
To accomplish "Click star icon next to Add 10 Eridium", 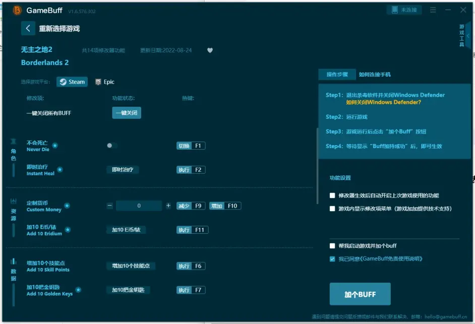I will [68, 230].
